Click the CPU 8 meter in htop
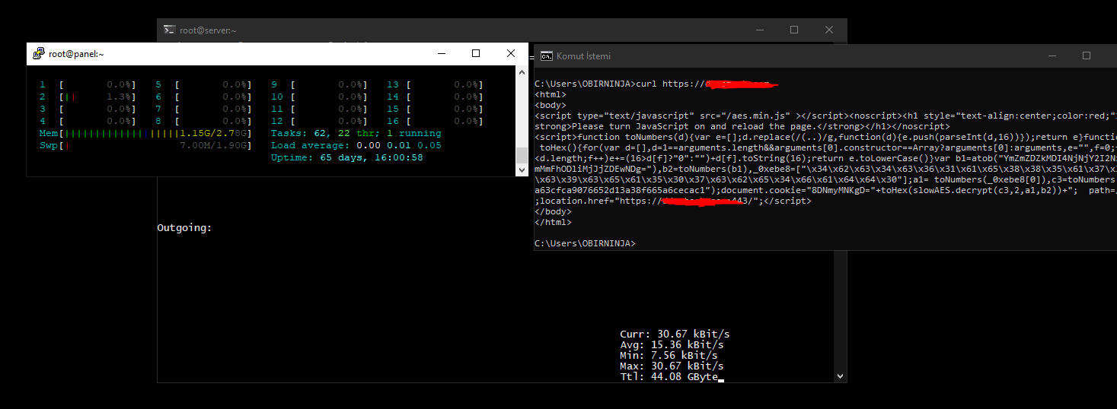The image size is (1117, 409). point(204,122)
